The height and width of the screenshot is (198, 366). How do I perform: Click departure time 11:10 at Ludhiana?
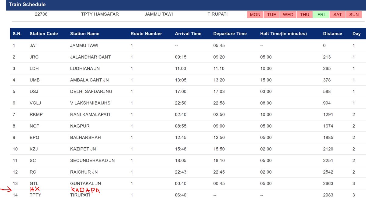(219, 69)
